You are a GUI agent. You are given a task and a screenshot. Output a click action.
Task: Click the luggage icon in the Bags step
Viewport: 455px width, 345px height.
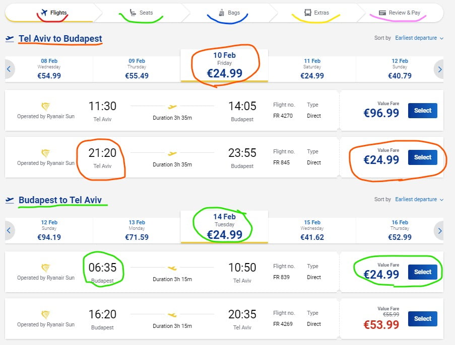tap(222, 13)
